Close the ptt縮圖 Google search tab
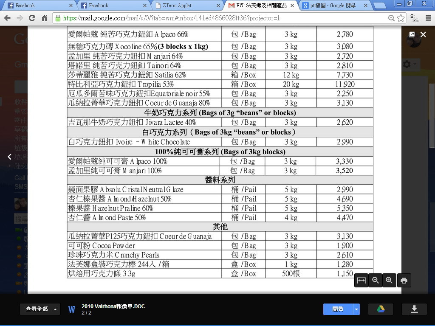This screenshot has height=326, width=435. click(366, 6)
